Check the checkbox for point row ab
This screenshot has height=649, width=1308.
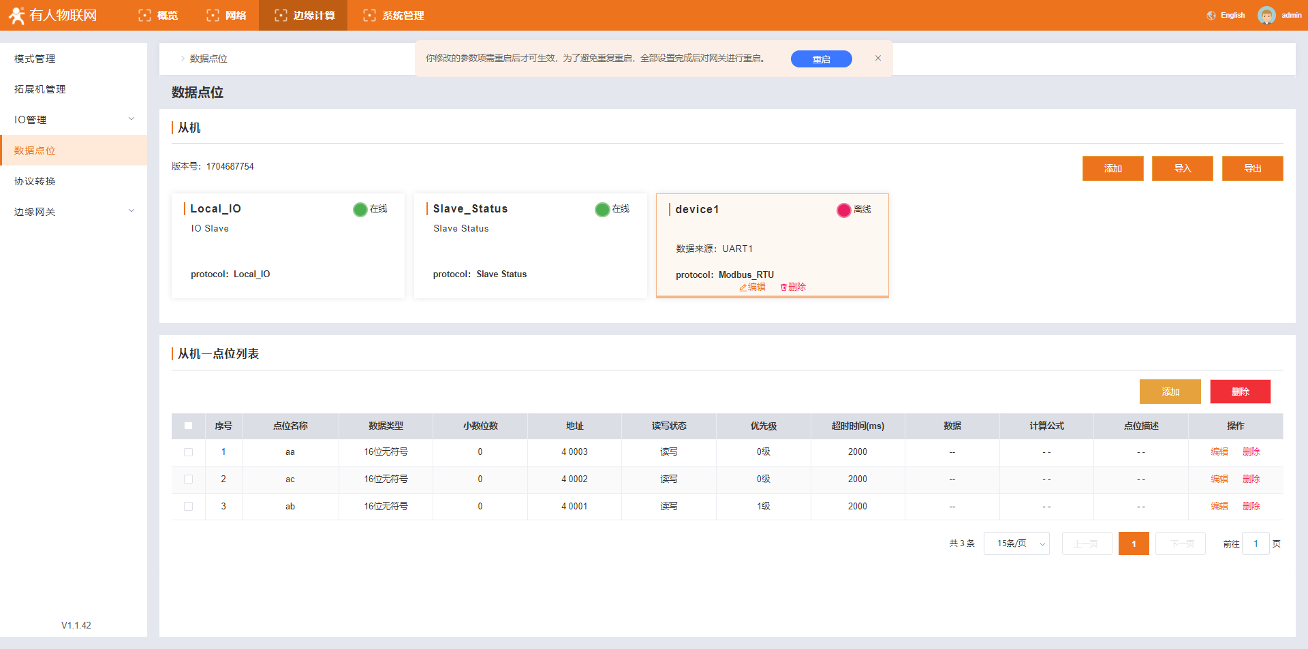coord(189,507)
